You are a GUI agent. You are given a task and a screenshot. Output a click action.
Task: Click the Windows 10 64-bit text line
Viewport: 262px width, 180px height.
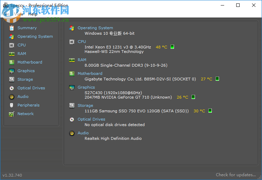[x=109, y=33]
